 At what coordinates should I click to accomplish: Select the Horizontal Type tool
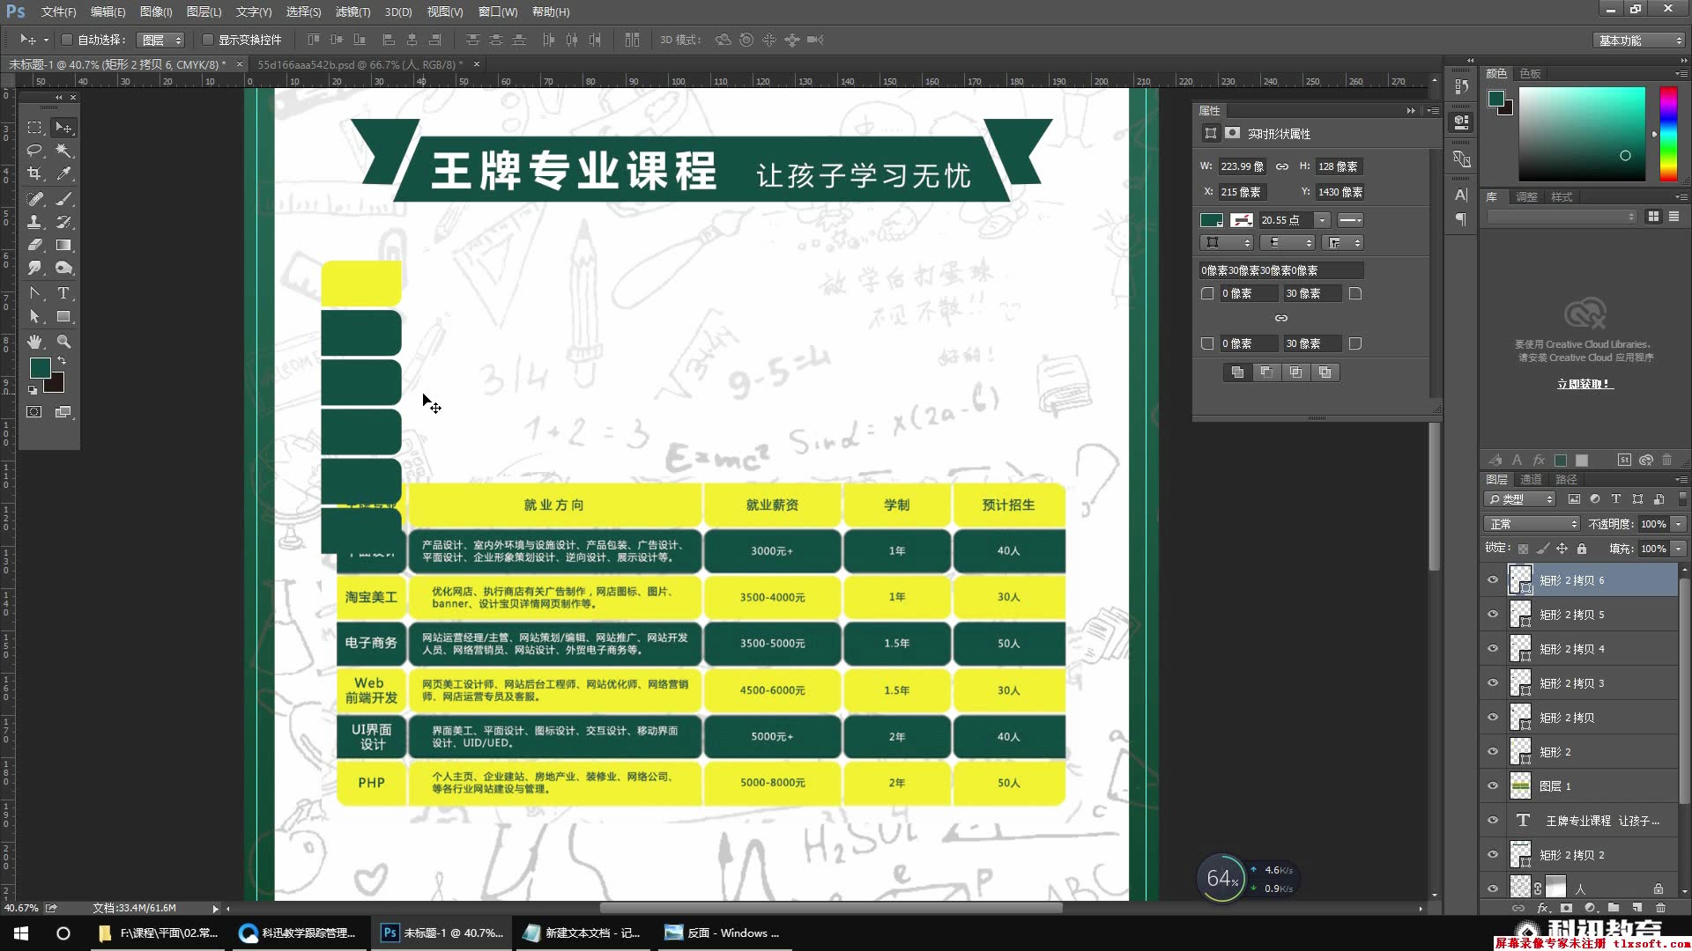(63, 293)
